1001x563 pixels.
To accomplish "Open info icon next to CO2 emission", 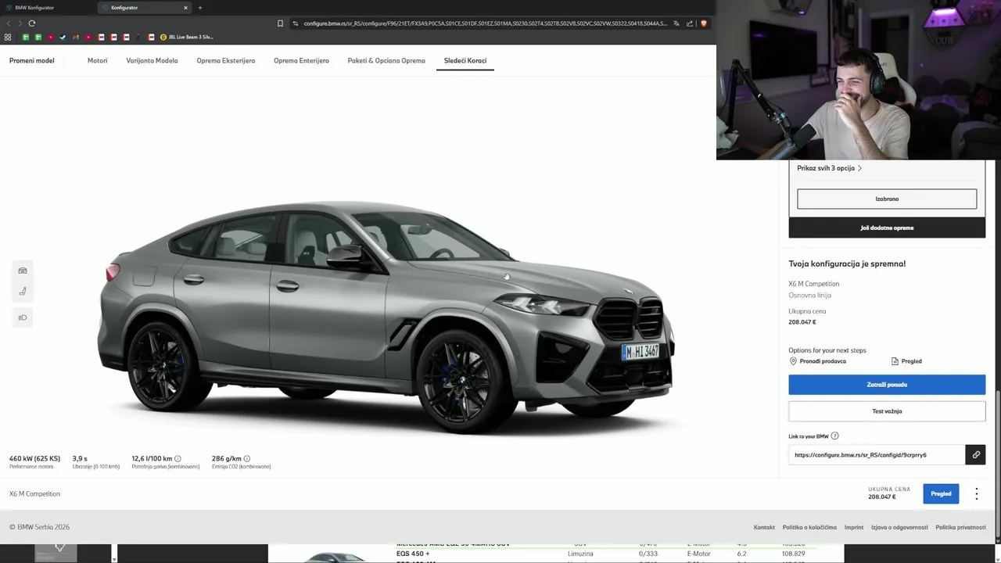I will [246, 459].
